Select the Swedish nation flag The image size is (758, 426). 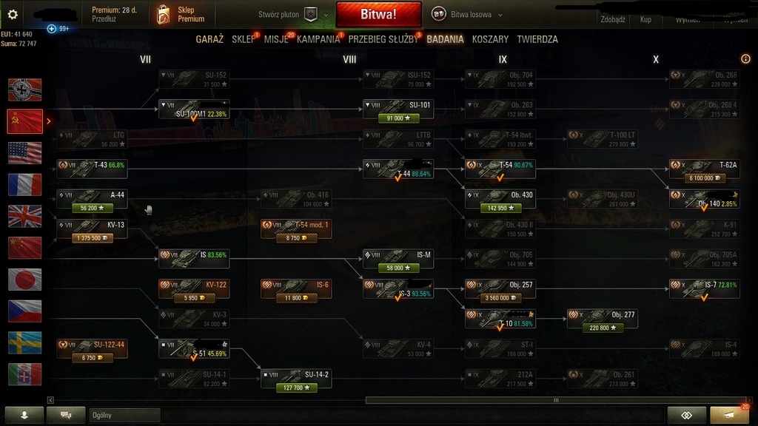pyautogui.click(x=24, y=343)
